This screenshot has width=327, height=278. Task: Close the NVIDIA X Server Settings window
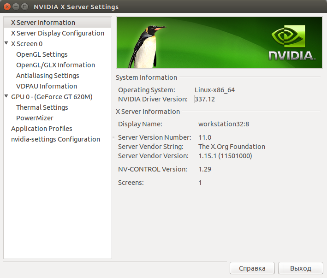click(7, 6)
